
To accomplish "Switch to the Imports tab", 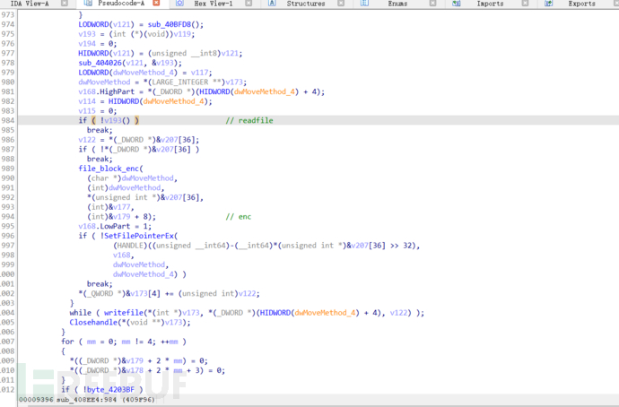I will [490, 4].
